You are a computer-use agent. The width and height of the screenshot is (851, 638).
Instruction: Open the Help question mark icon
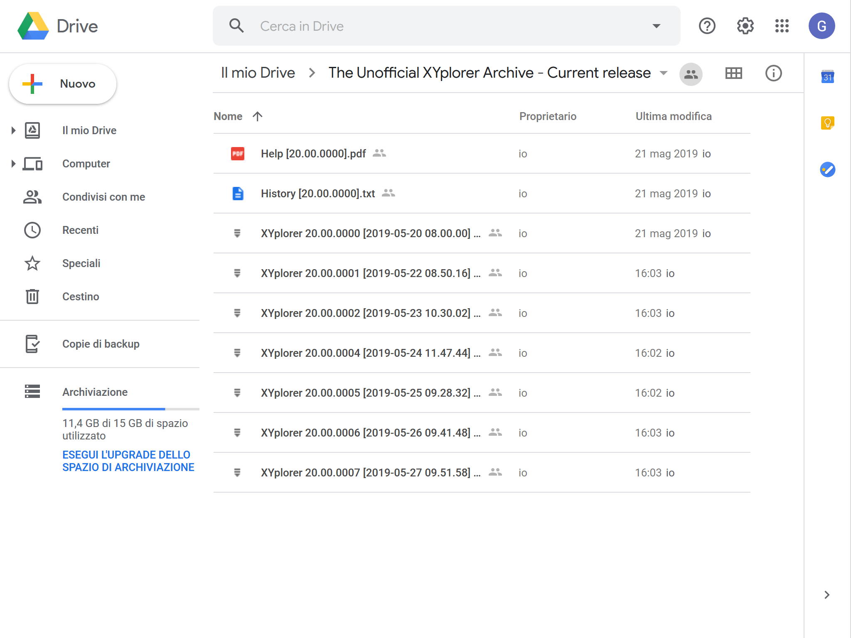pyautogui.click(x=707, y=26)
